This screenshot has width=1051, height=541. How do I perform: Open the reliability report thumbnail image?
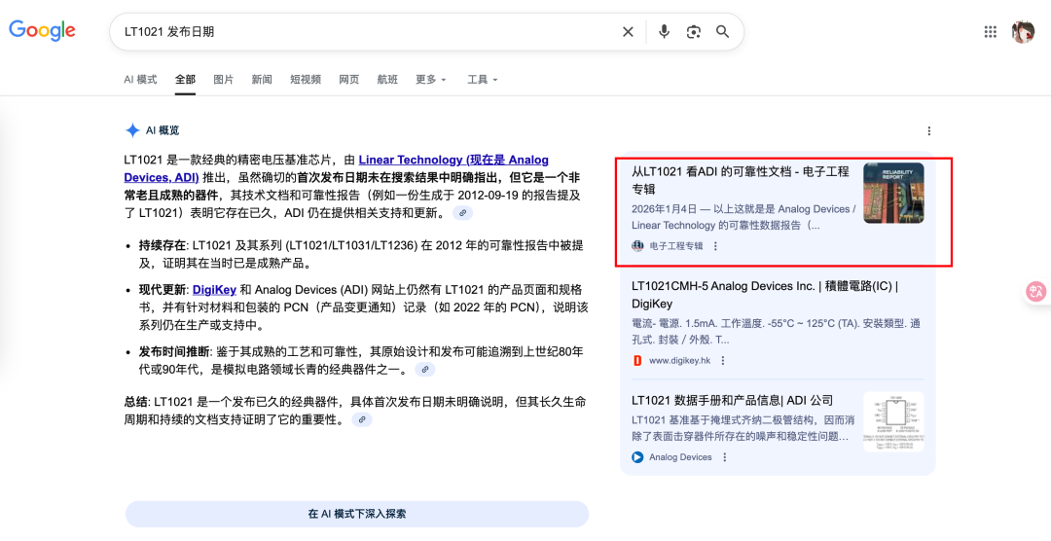(893, 193)
